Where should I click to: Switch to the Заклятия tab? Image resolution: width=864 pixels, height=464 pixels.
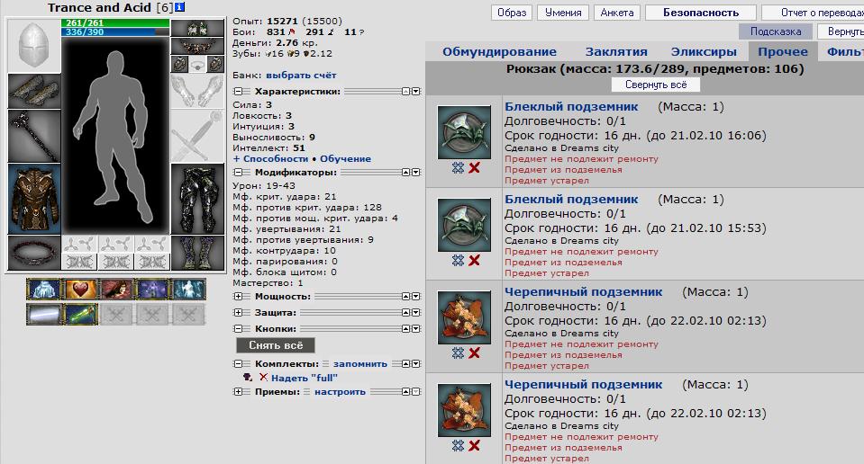[x=616, y=51]
